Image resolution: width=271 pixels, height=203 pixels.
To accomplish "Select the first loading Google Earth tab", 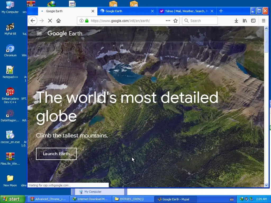I will (67, 11).
